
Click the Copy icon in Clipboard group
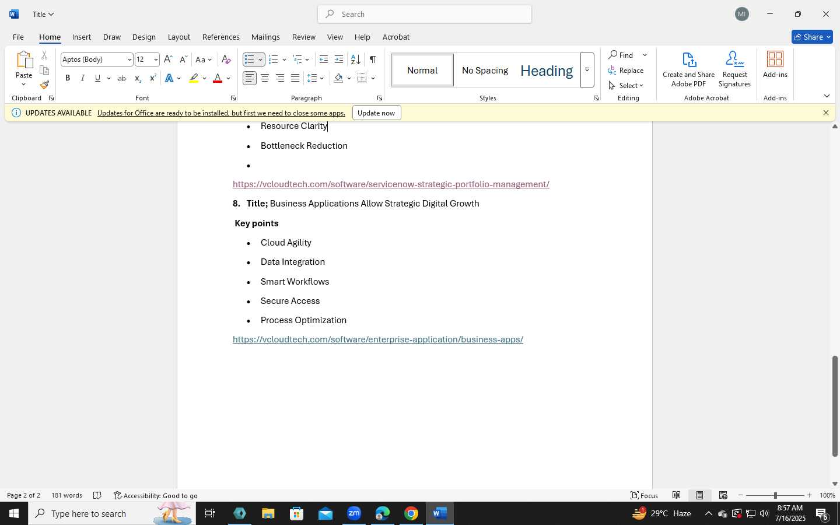pos(44,70)
